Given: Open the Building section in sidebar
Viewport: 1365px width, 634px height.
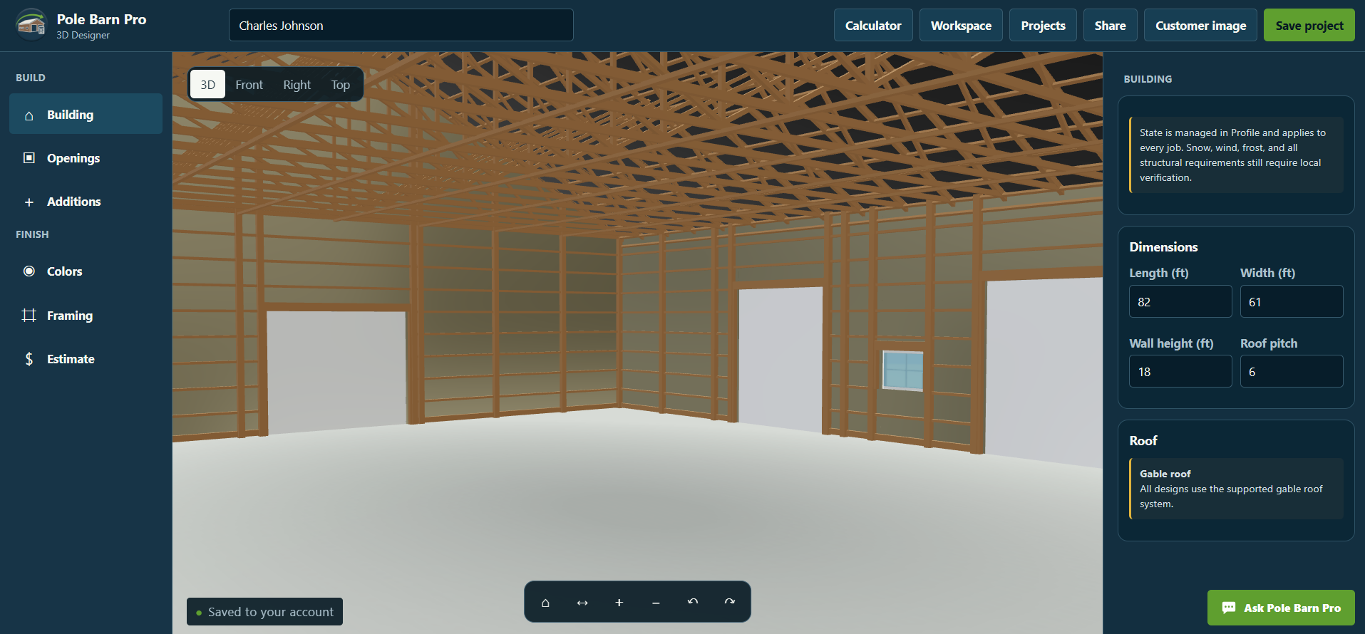Looking at the screenshot, I should click(86, 114).
